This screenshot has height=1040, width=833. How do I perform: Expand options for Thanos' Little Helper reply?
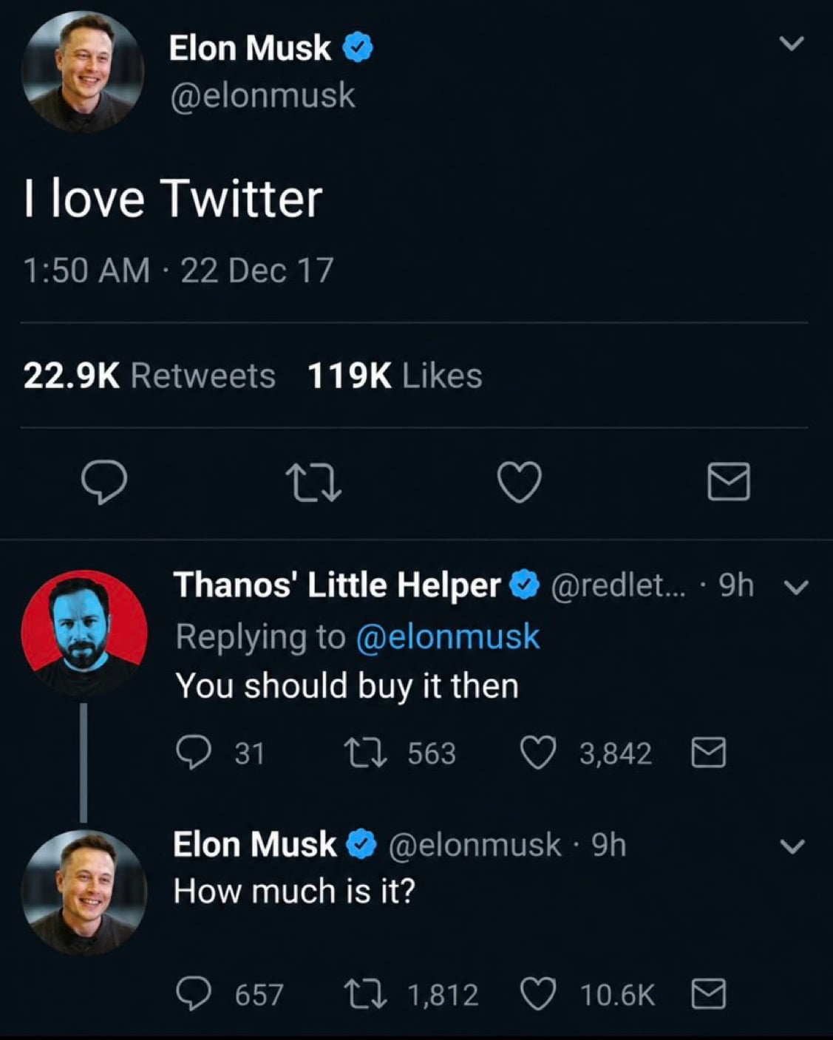pos(795,588)
